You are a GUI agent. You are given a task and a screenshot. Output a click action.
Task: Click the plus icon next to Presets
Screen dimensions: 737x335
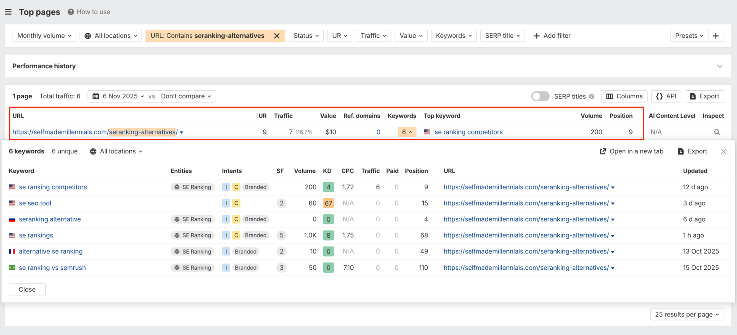coord(716,36)
